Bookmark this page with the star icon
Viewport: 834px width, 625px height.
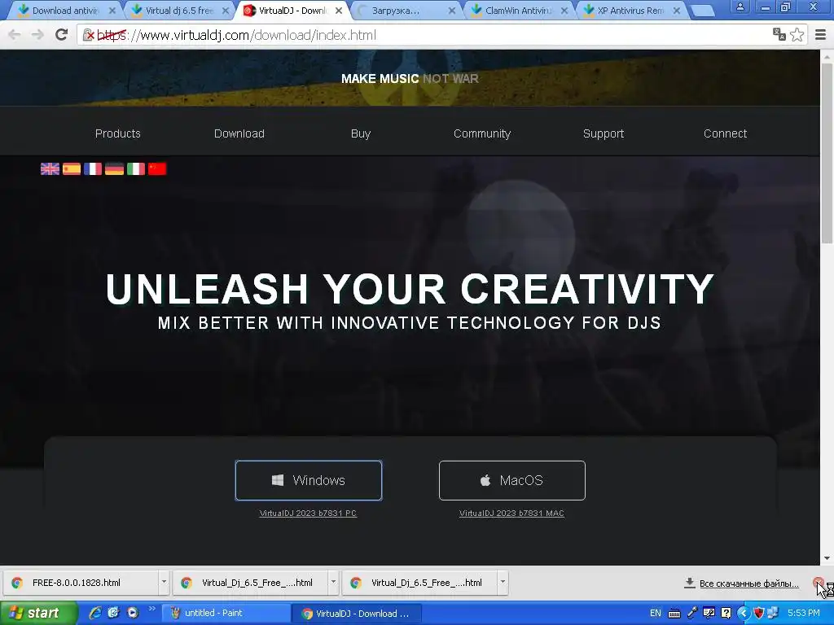797,34
